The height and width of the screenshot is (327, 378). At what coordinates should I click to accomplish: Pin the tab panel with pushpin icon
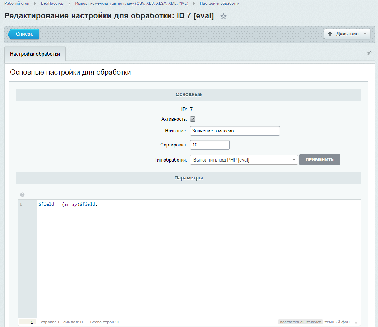369,53
